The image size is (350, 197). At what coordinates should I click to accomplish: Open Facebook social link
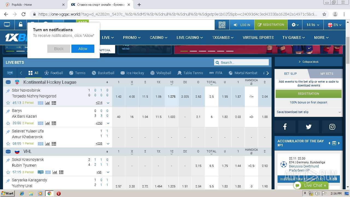click(285, 127)
